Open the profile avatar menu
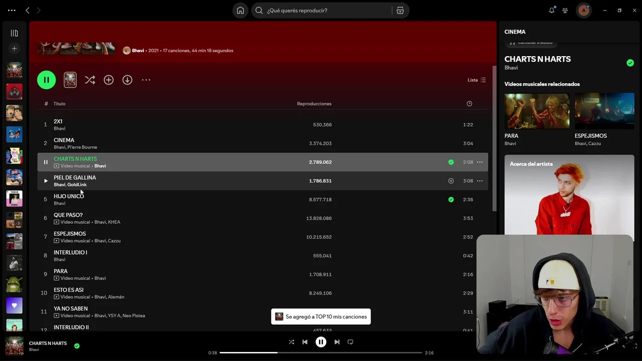The image size is (642, 361). [x=583, y=10]
